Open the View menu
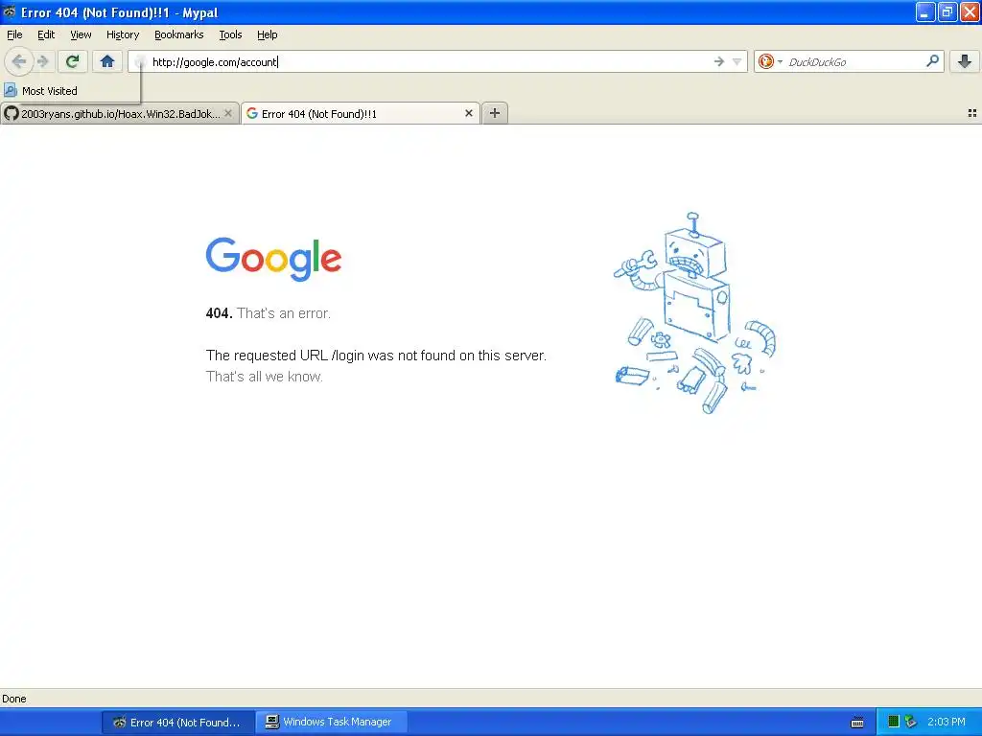This screenshot has height=736, width=982. [81, 34]
